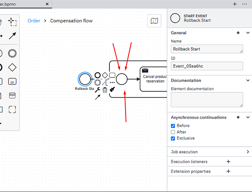Start a connection with the context pad arrow
The height and width of the screenshot is (192, 252).
tap(97, 97)
